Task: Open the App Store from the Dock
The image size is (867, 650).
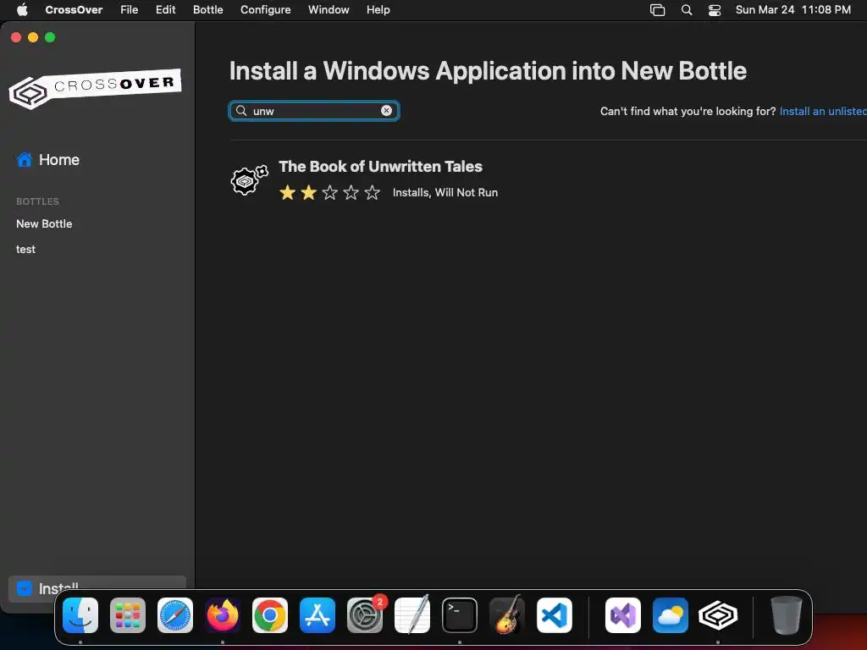Action: coord(318,615)
